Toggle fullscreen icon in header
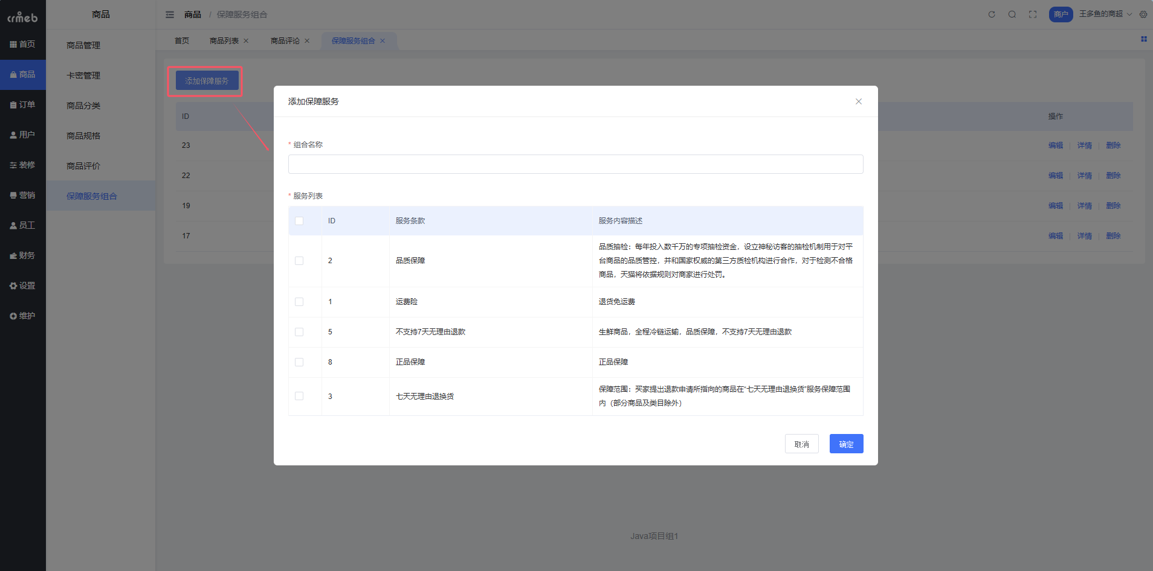 pyautogui.click(x=1033, y=14)
